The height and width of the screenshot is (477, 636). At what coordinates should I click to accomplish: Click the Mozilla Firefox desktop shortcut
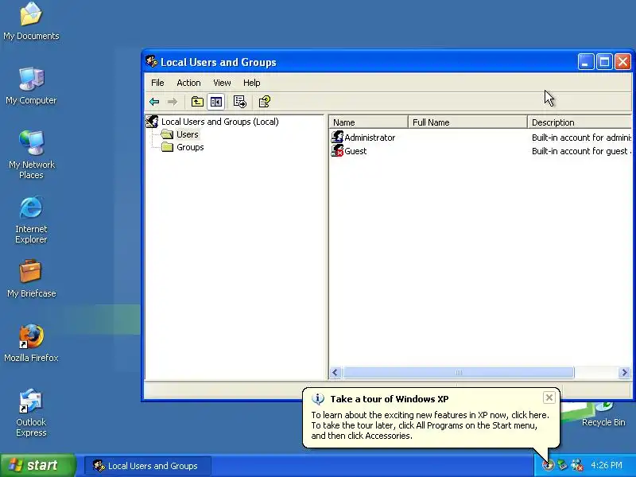click(x=31, y=343)
